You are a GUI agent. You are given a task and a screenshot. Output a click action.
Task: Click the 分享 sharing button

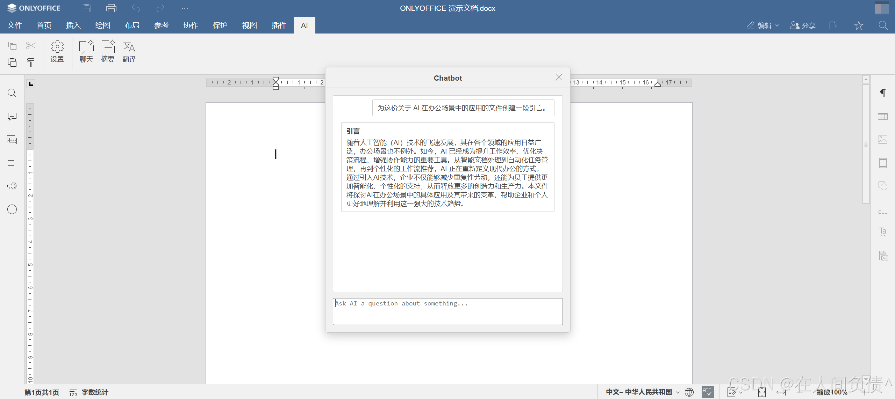(x=803, y=25)
